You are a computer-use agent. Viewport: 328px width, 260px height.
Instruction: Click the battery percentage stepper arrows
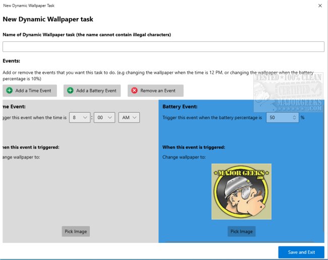294,118
